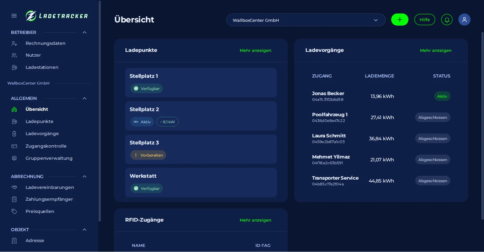Select the Poolfahrzeug 1 charging session
484x252 pixels.
pyautogui.click(x=381, y=117)
